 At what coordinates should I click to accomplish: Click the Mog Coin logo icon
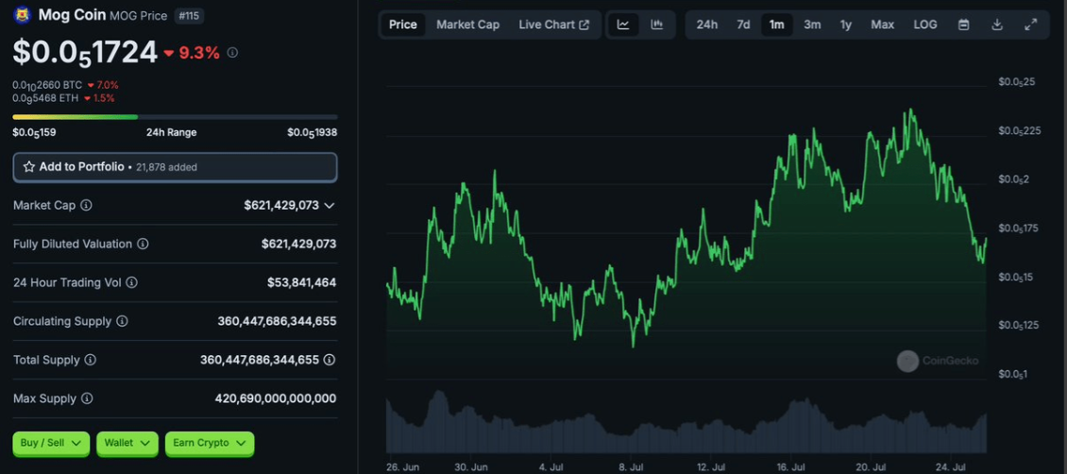pyautogui.click(x=23, y=14)
